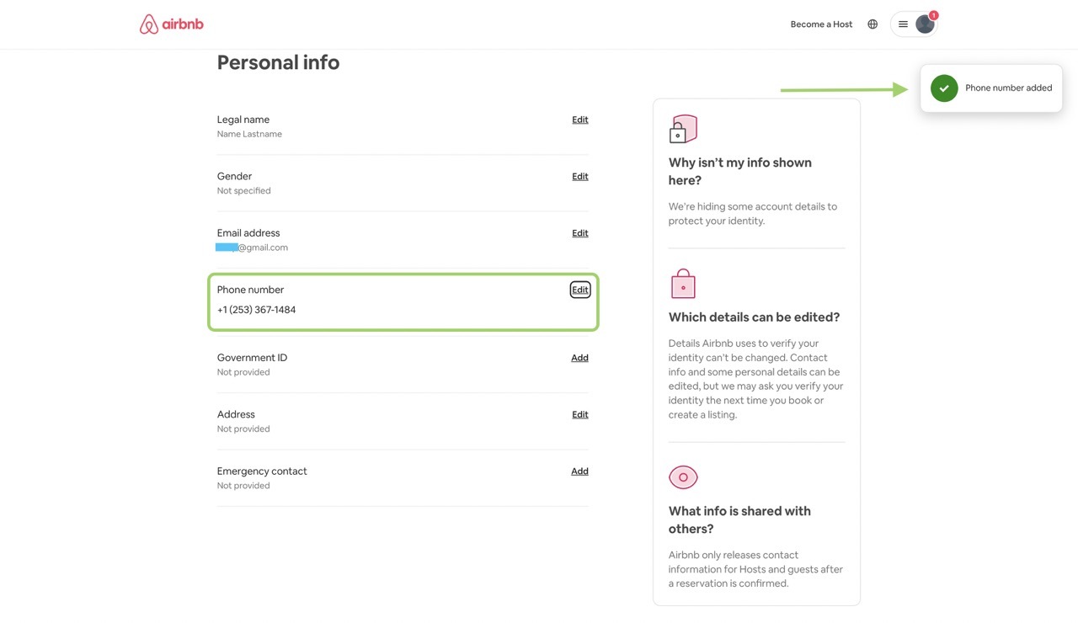Open the hamburger account menu
The height and width of the screenshot is (623, 1078).
pos(903,24)
